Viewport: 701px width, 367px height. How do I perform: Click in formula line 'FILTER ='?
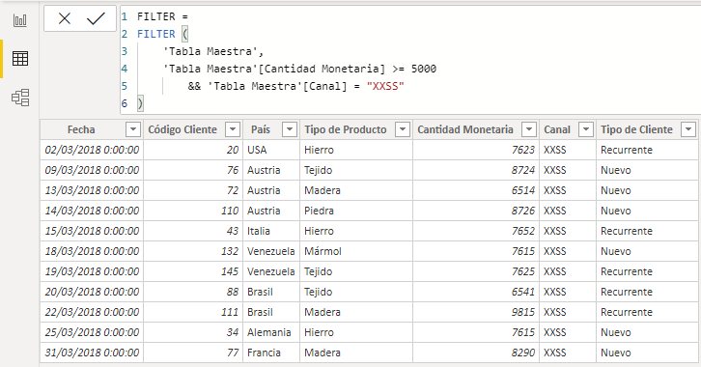(x=163, y=16)
